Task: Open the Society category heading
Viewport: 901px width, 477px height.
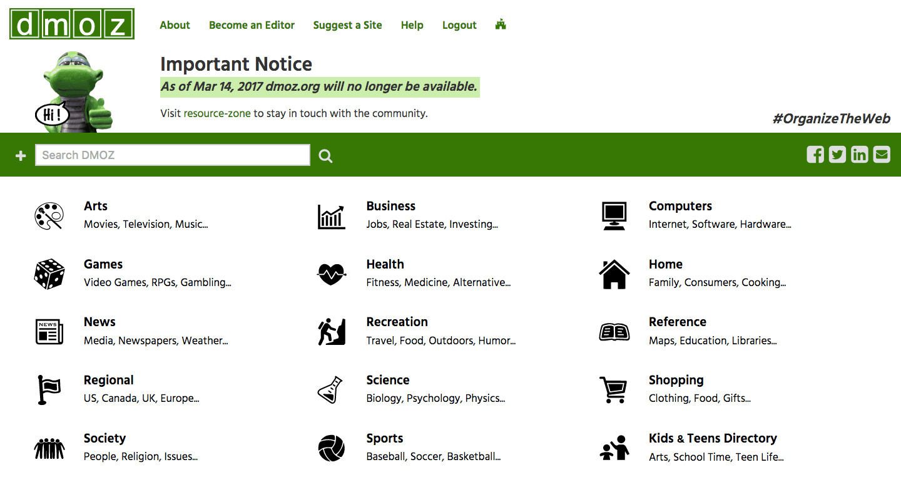Action: tap(104, 438)
